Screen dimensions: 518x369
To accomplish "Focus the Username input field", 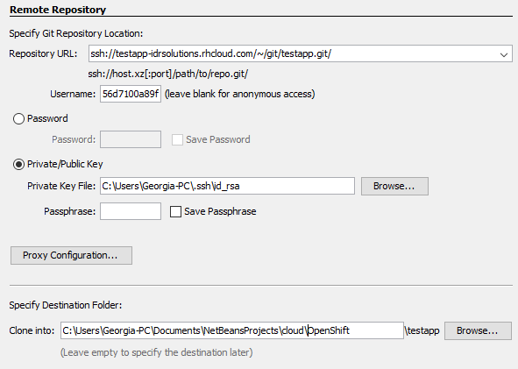I will click(x=131, y=94).
